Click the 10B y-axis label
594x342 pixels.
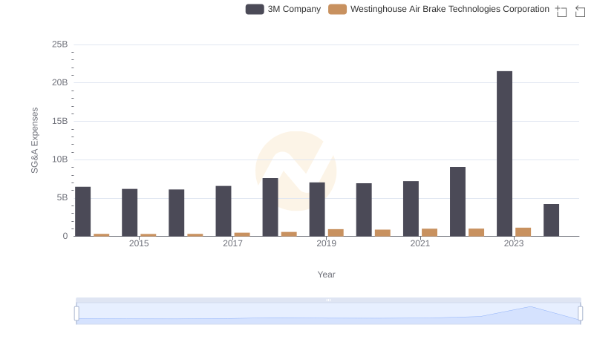(60, 160)
